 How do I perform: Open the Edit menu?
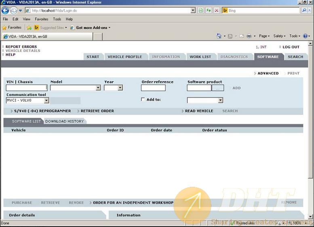click(15, 19)
